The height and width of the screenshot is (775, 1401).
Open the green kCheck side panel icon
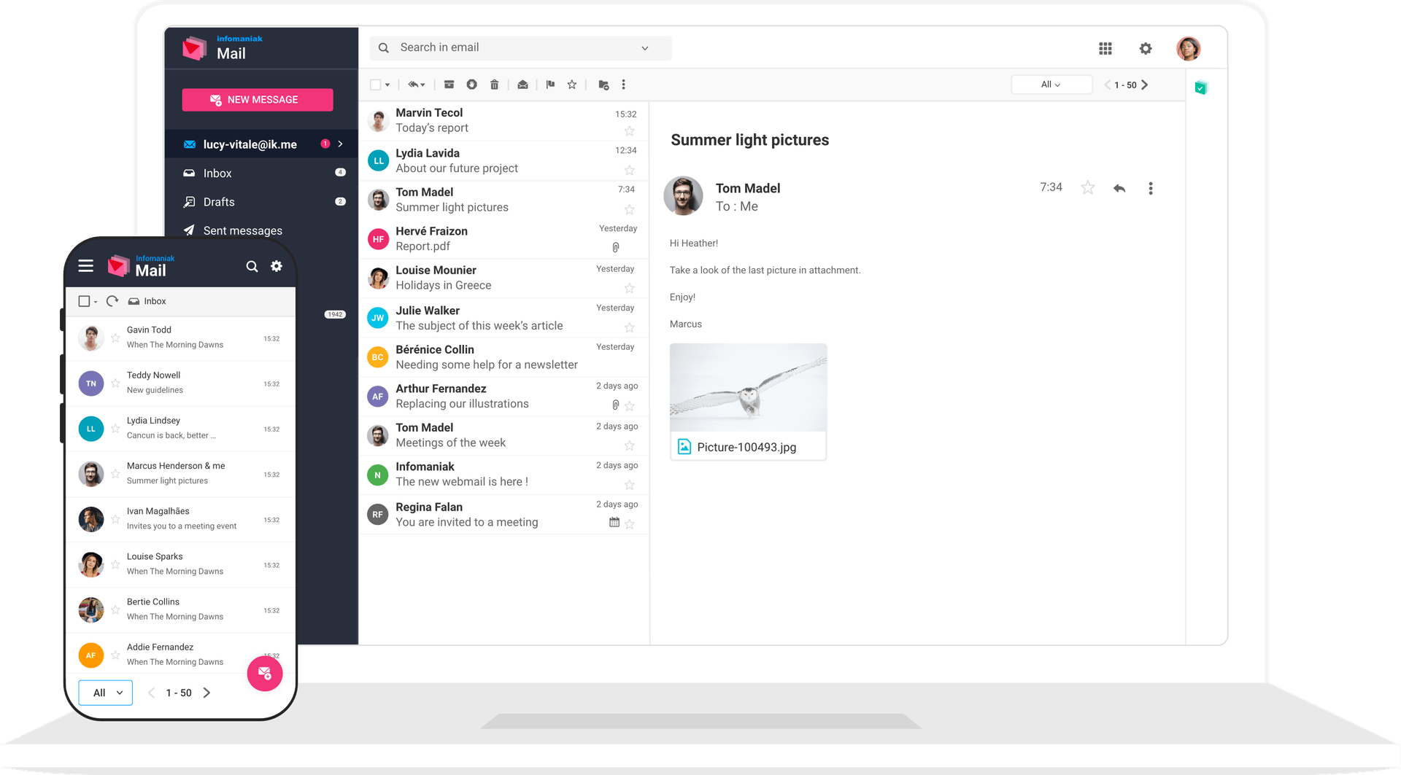pyautogui.click(x=1201, y=88)
